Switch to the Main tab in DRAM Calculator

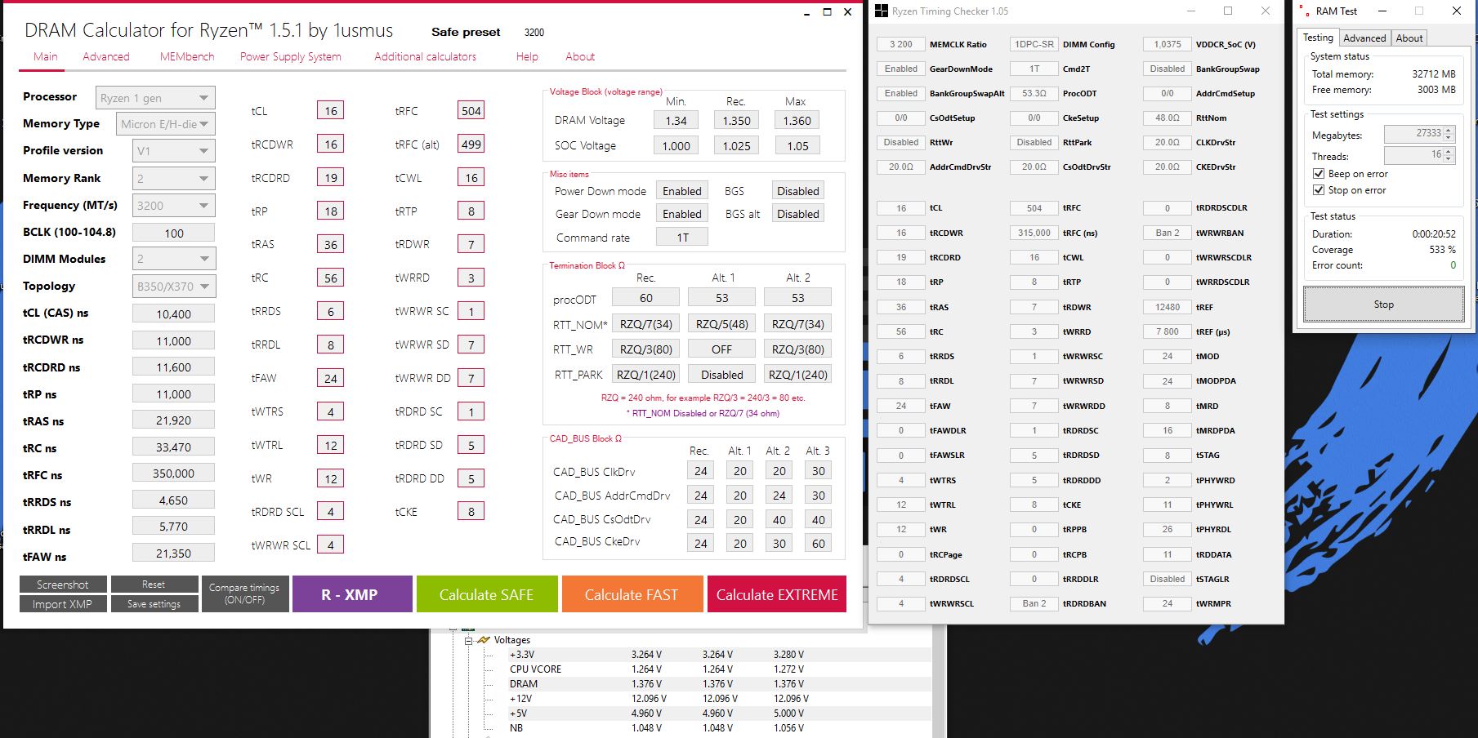[46, 56]
